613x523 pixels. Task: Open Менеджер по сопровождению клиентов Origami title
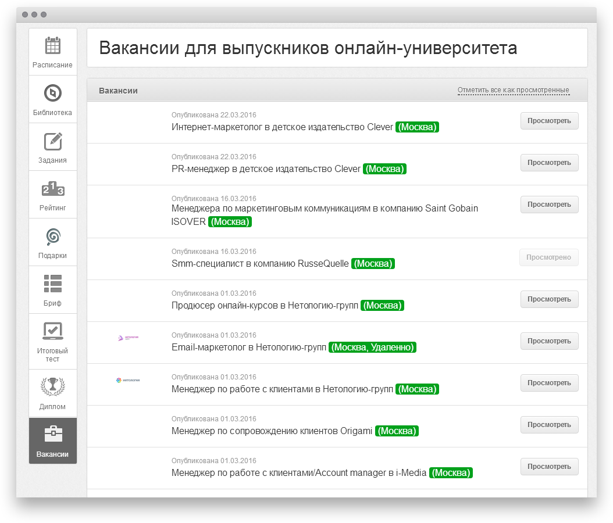tap(272, 431)
